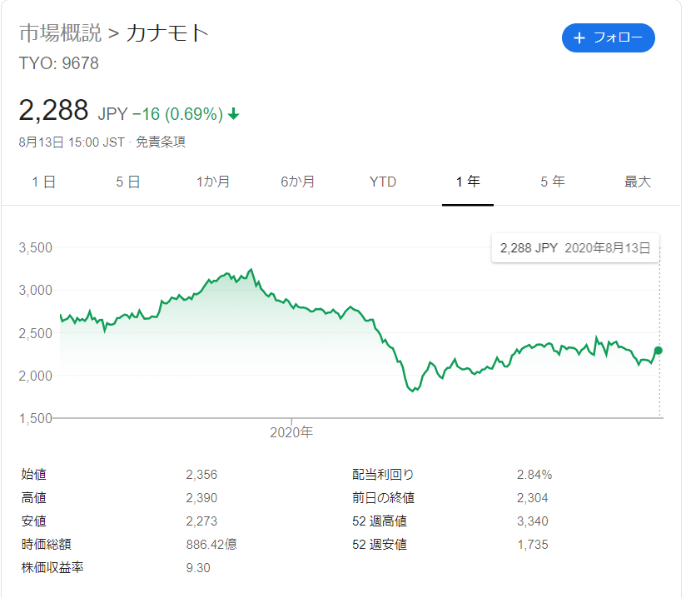The height and width of the screenshot is (598, 686).
Task: Switch chart to the YTD tab
Action: (383, 182)
